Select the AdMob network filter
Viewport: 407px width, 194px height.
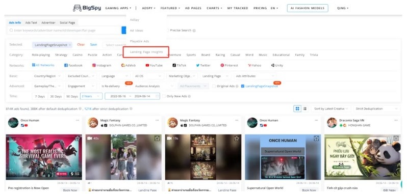coord(128,65)
